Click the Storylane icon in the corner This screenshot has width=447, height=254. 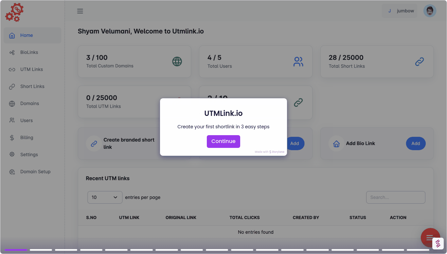(x=438, y=244)
